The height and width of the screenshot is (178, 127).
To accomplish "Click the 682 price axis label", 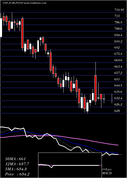I will coord(117,48).
